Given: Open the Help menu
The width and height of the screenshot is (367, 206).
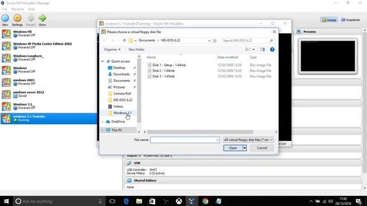Looking at the screenshot, I should click(x=31, y=9).
